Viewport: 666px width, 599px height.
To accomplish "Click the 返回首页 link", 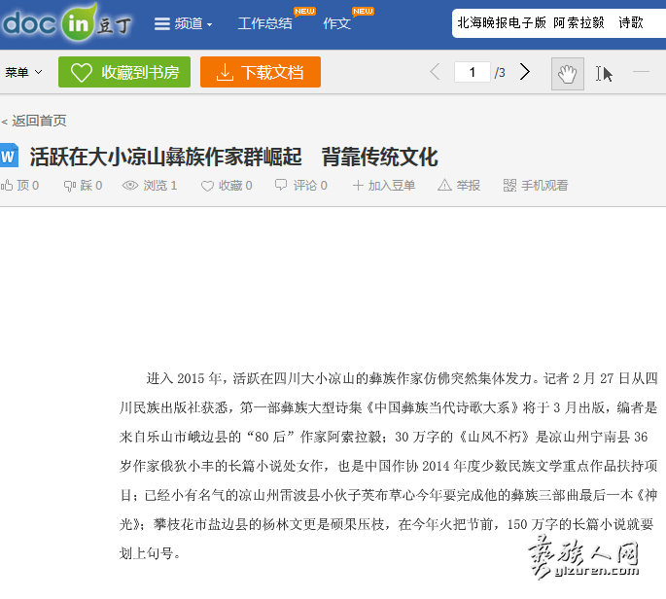I will 35,121.
